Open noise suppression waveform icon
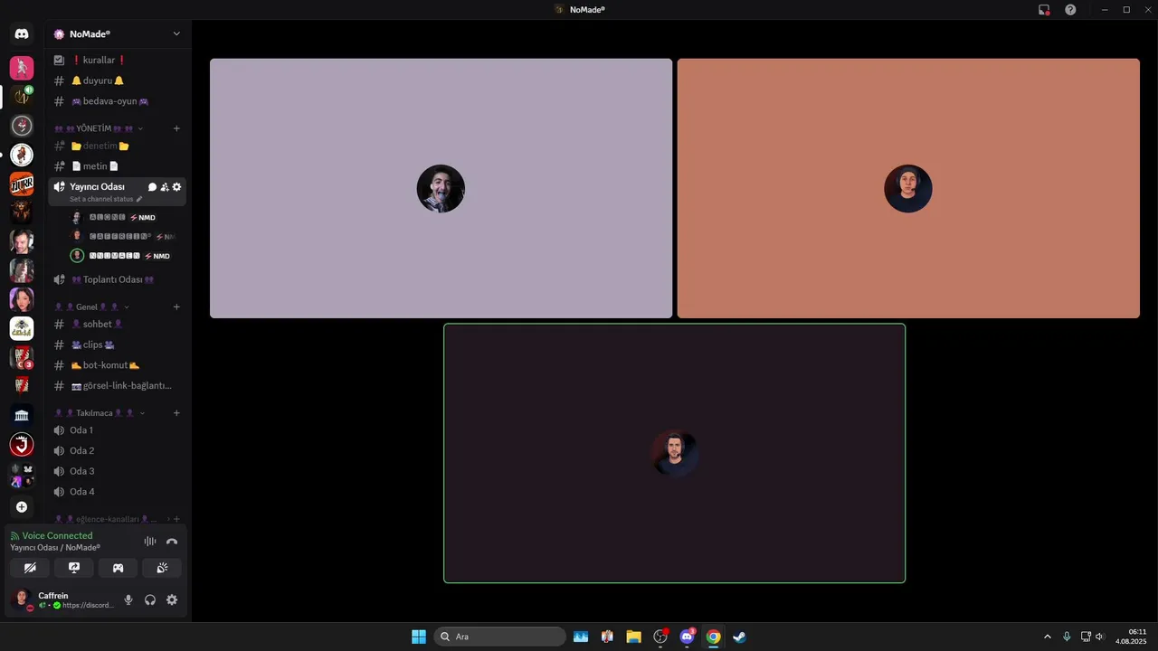Image resolution: width=1158 pixels, height=651 pixels. coord(150,542)
